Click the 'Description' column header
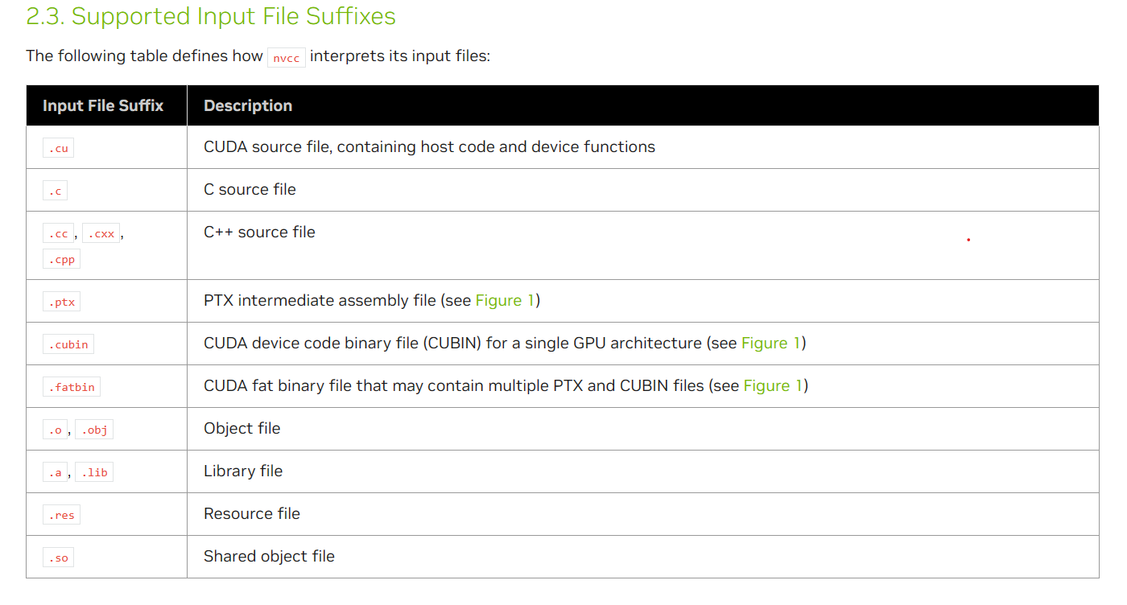 pos(248,105)
